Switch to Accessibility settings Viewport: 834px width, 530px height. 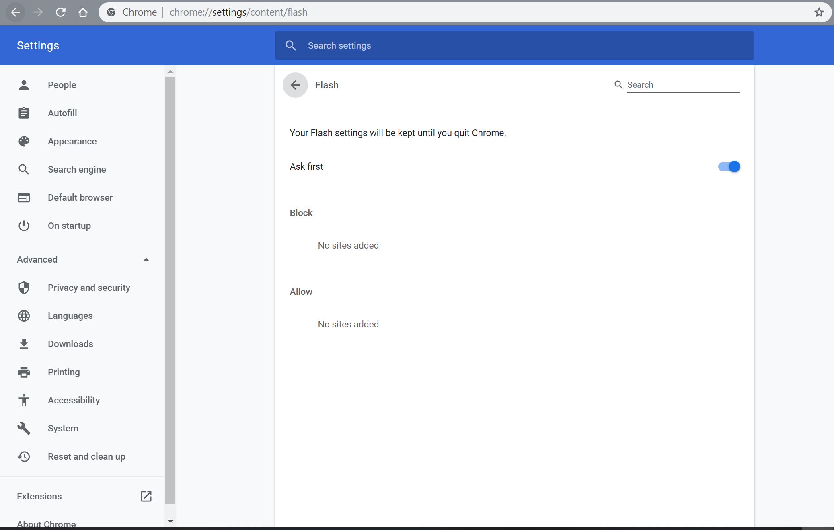click(x=74, y=400)
